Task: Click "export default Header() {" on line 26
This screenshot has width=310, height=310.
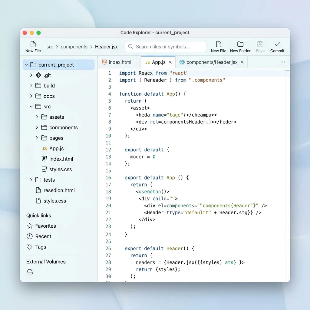Action: pyautogui.click(x=159, y=249)
